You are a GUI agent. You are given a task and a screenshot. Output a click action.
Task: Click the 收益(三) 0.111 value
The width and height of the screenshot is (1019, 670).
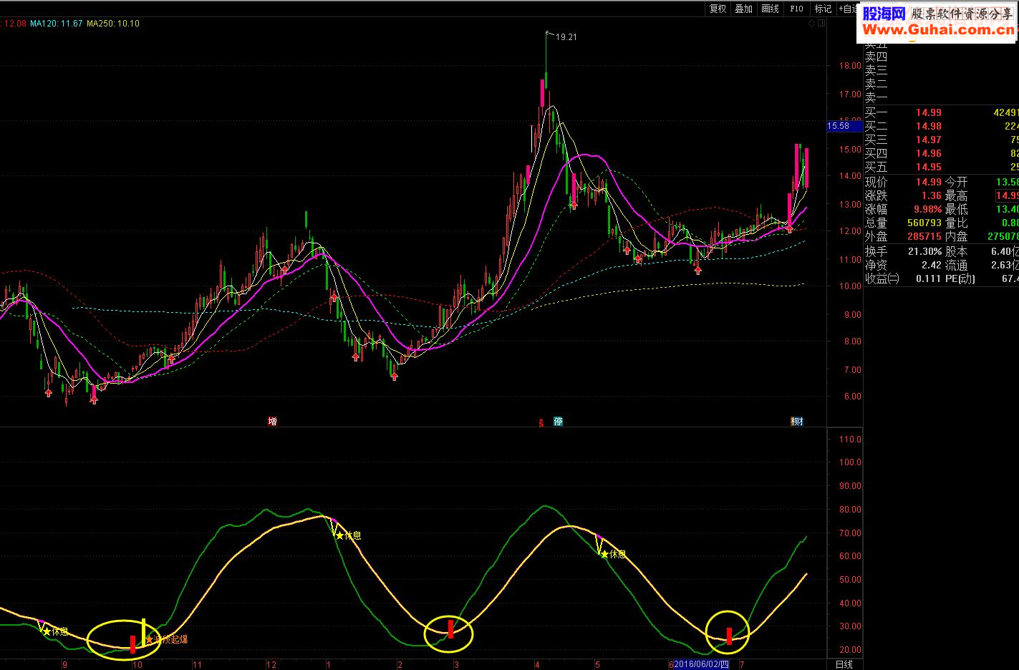click(929, 278)
